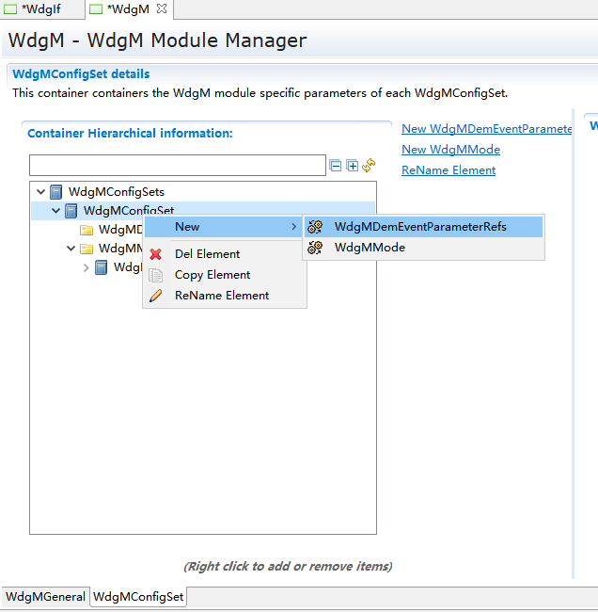Click the Copy Element page icon
598x612 pixels.
pyautogui.click(x=156, y=275)
